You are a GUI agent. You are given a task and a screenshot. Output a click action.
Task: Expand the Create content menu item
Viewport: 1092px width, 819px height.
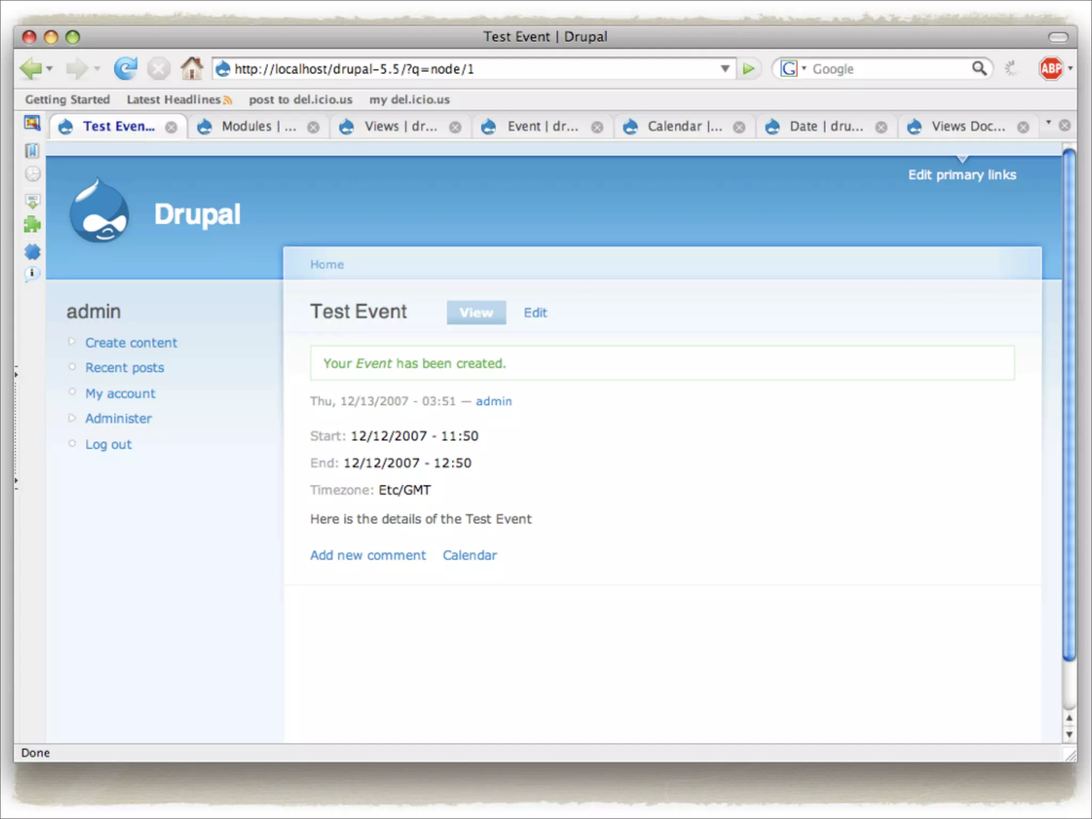click(131, 343)
